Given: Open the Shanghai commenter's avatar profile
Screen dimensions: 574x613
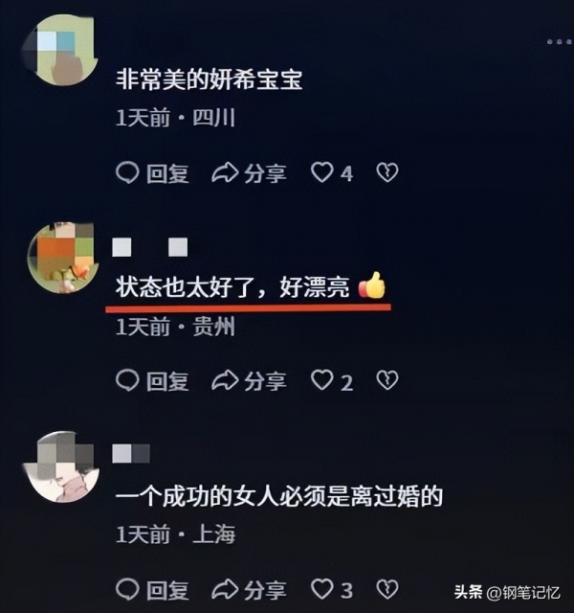Looking at the screenshot, I should pos(61,466).
